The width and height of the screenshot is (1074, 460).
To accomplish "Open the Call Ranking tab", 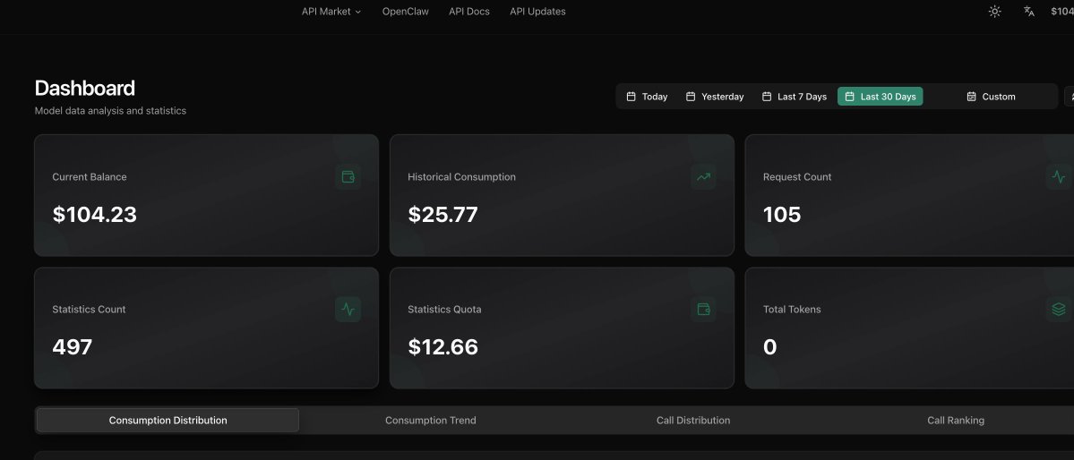I will (x=956, y=421).
